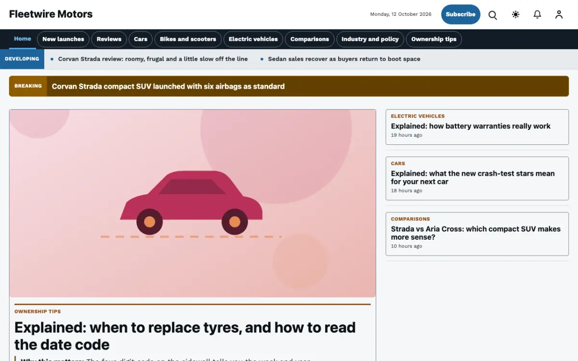Go to Fleetwire Motors home logo

tap(51, 14)
